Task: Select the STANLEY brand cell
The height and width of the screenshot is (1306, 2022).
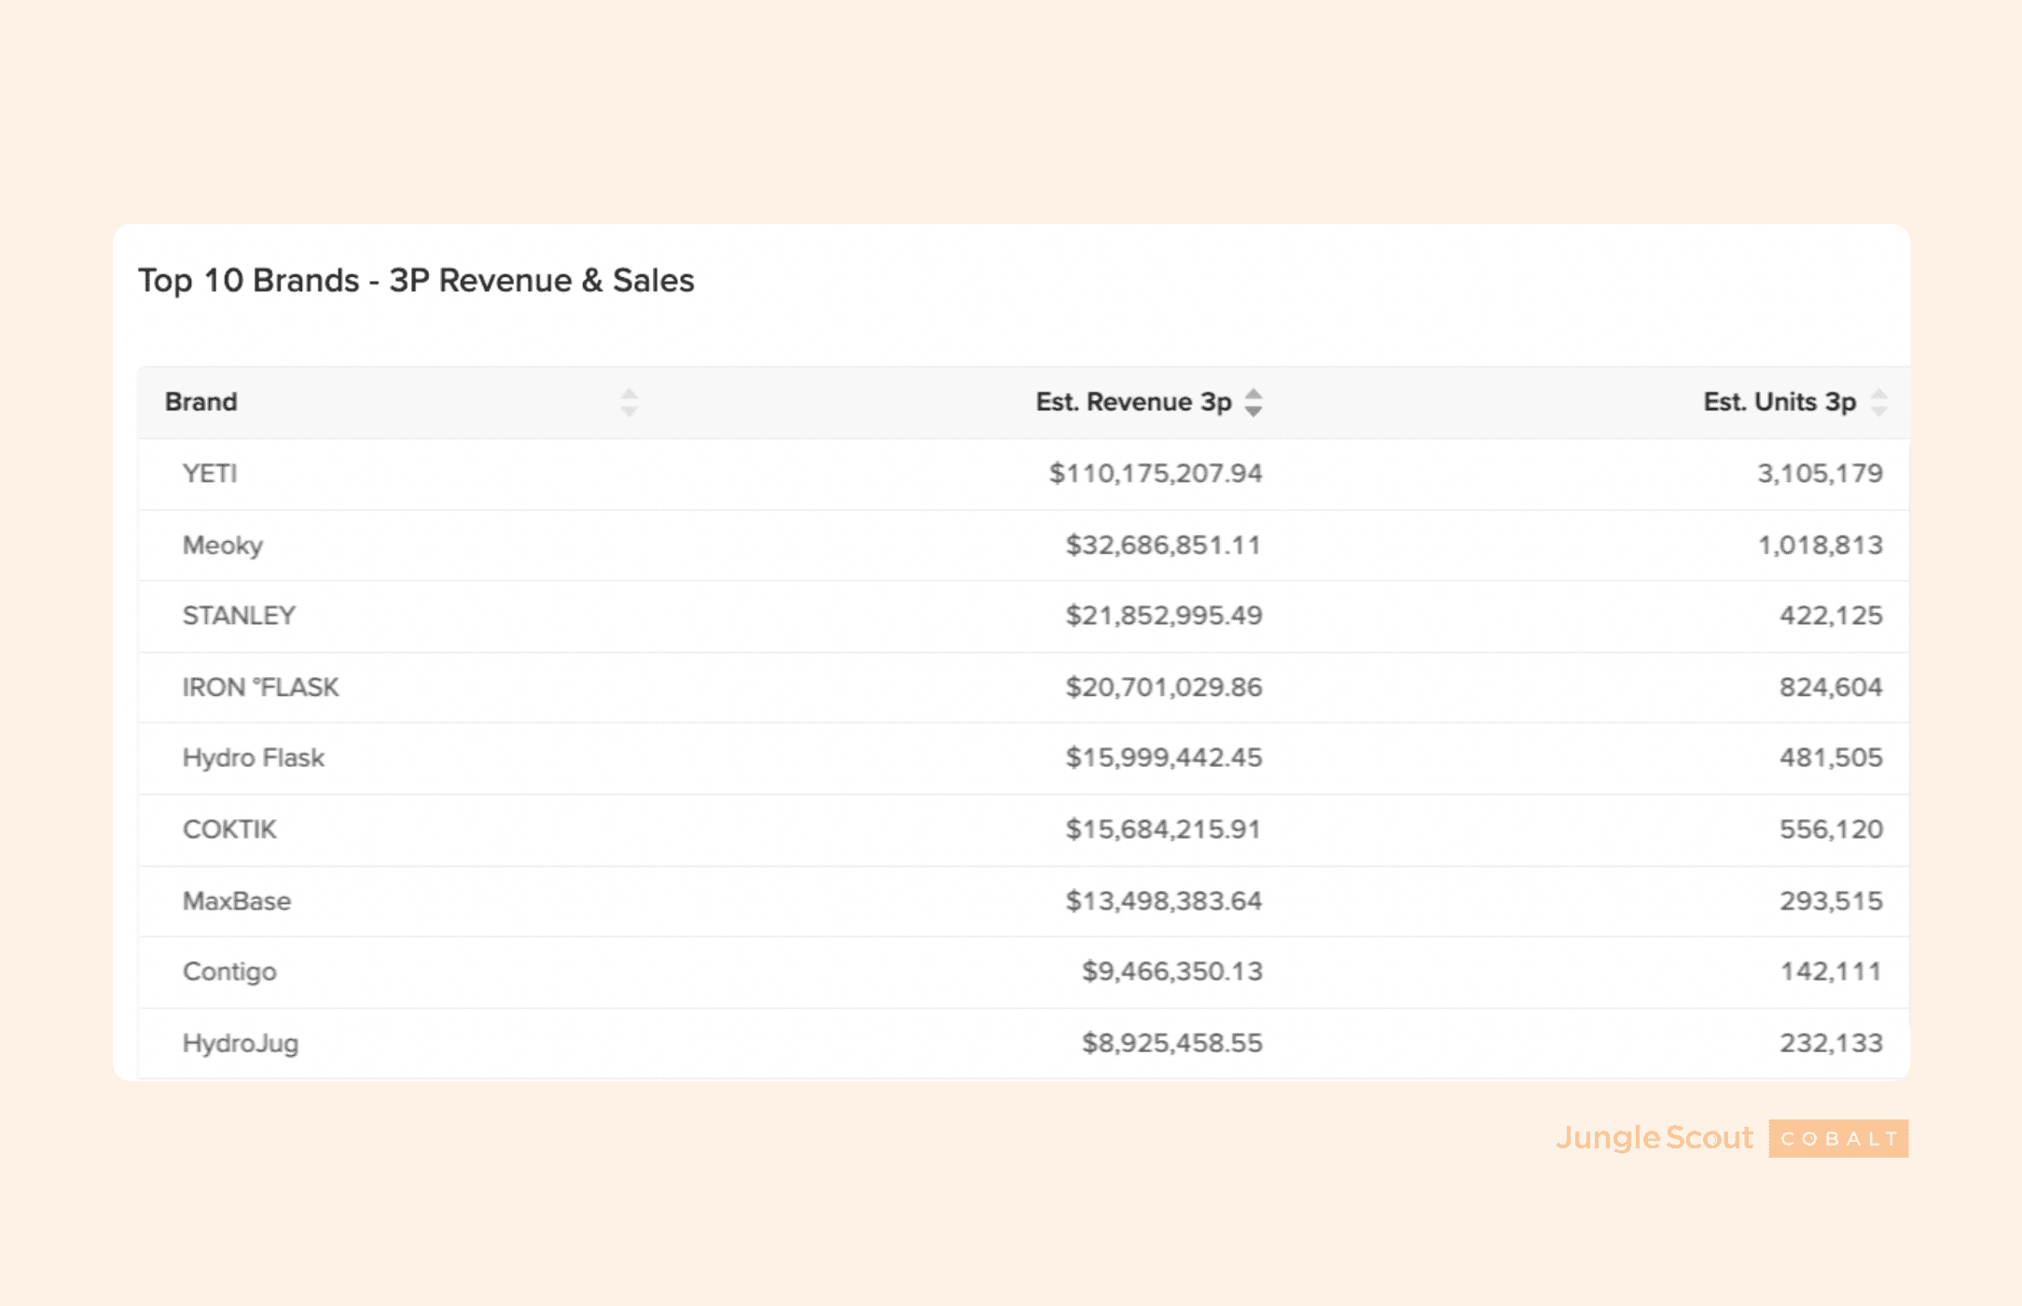Action: pos(239,616)
